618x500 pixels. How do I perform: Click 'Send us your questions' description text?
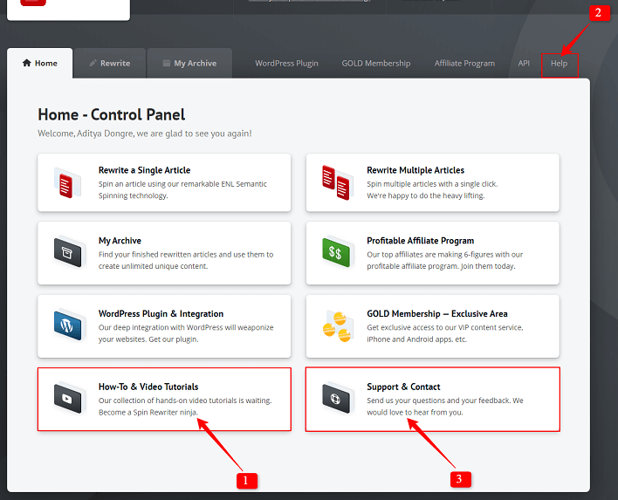point(444,407)
